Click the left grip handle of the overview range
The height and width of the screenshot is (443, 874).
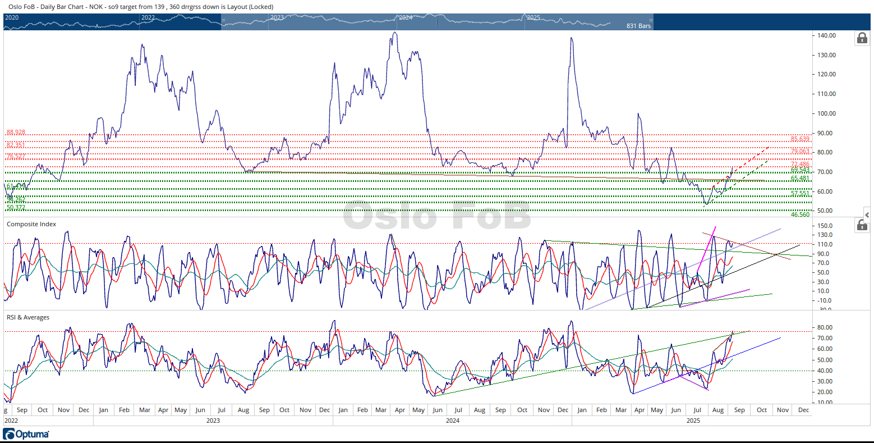point(223,21)
